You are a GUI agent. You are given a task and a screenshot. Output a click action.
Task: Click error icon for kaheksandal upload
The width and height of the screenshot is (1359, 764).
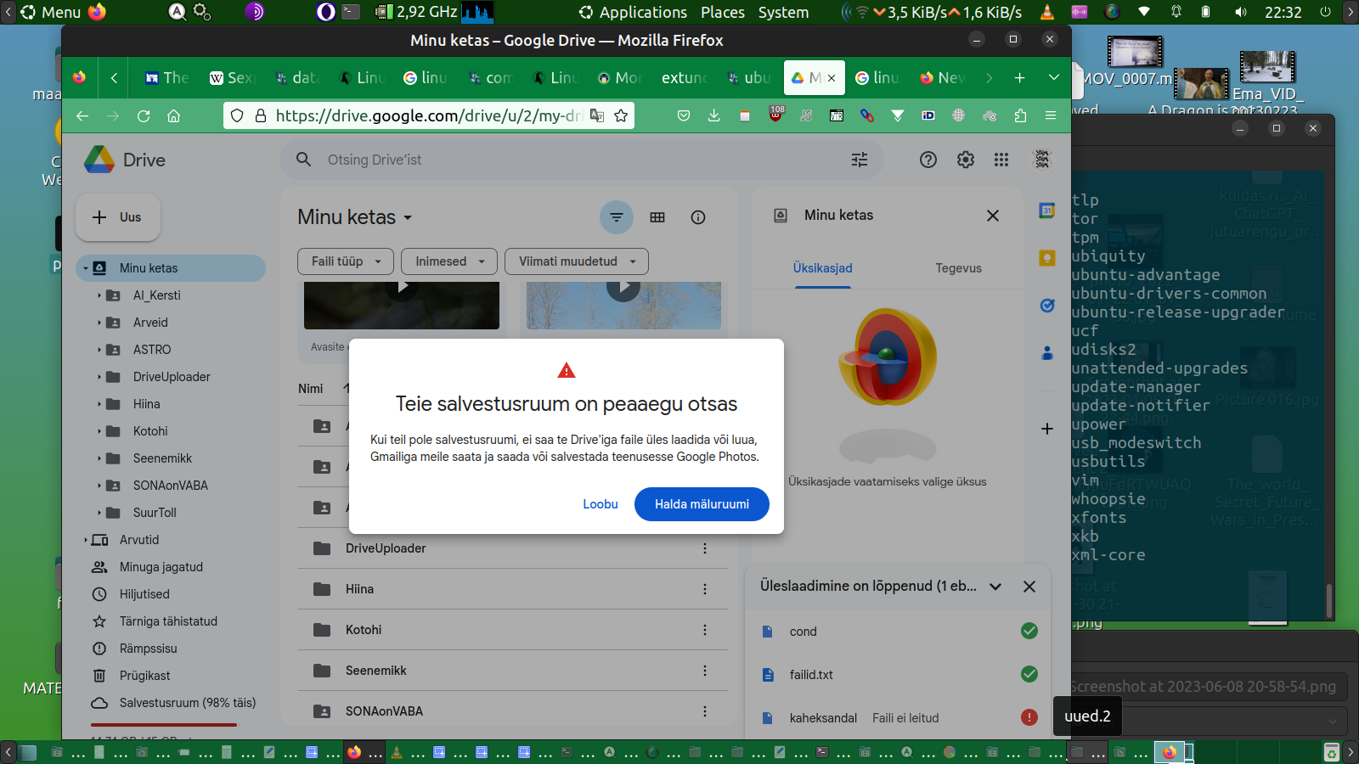click(1029, 717)
